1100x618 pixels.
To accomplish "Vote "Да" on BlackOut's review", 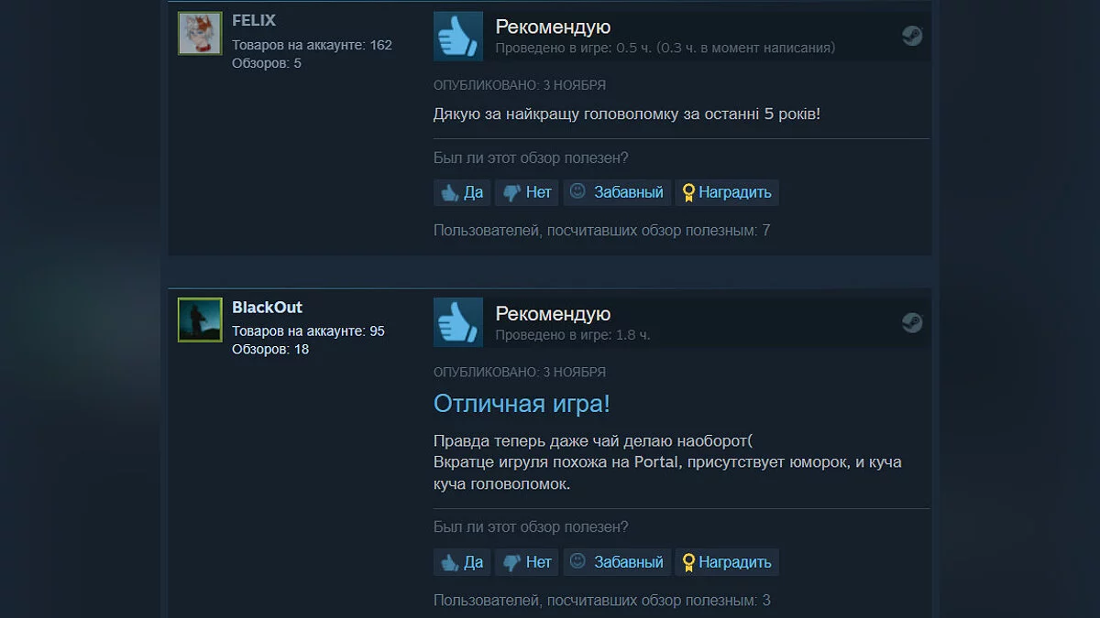I will pyautogui.click(x=462, y=562).
